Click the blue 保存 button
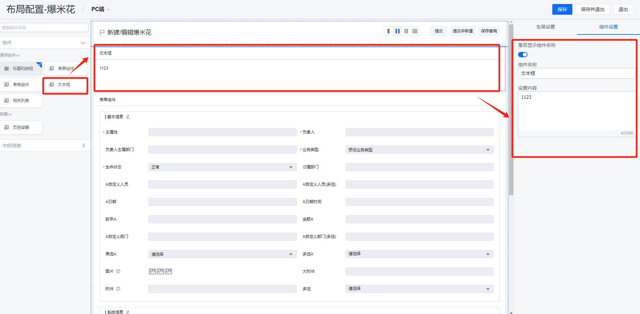640x314 pixels. tap(562, 9)
